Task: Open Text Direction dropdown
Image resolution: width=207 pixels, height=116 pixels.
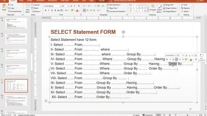Action: tap(114, 5)
